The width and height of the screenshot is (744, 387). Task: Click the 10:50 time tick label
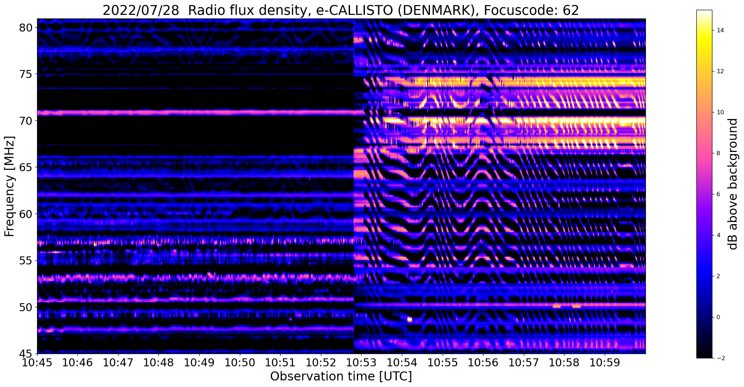[240, 362]
